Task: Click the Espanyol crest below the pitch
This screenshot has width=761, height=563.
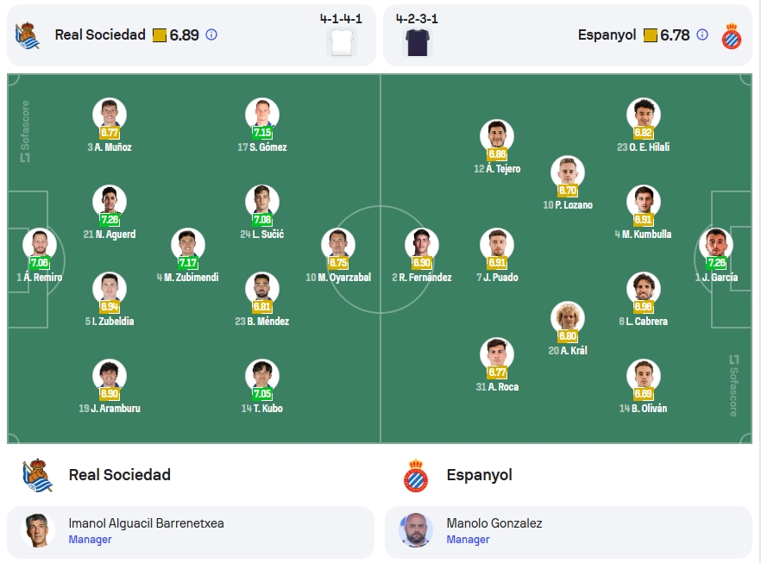Action: 416,475
